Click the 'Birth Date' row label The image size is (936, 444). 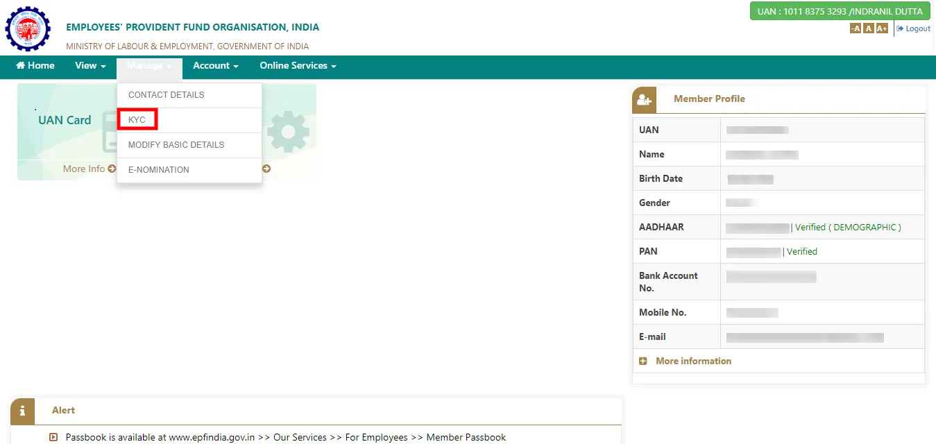click(x=661, y=178)
